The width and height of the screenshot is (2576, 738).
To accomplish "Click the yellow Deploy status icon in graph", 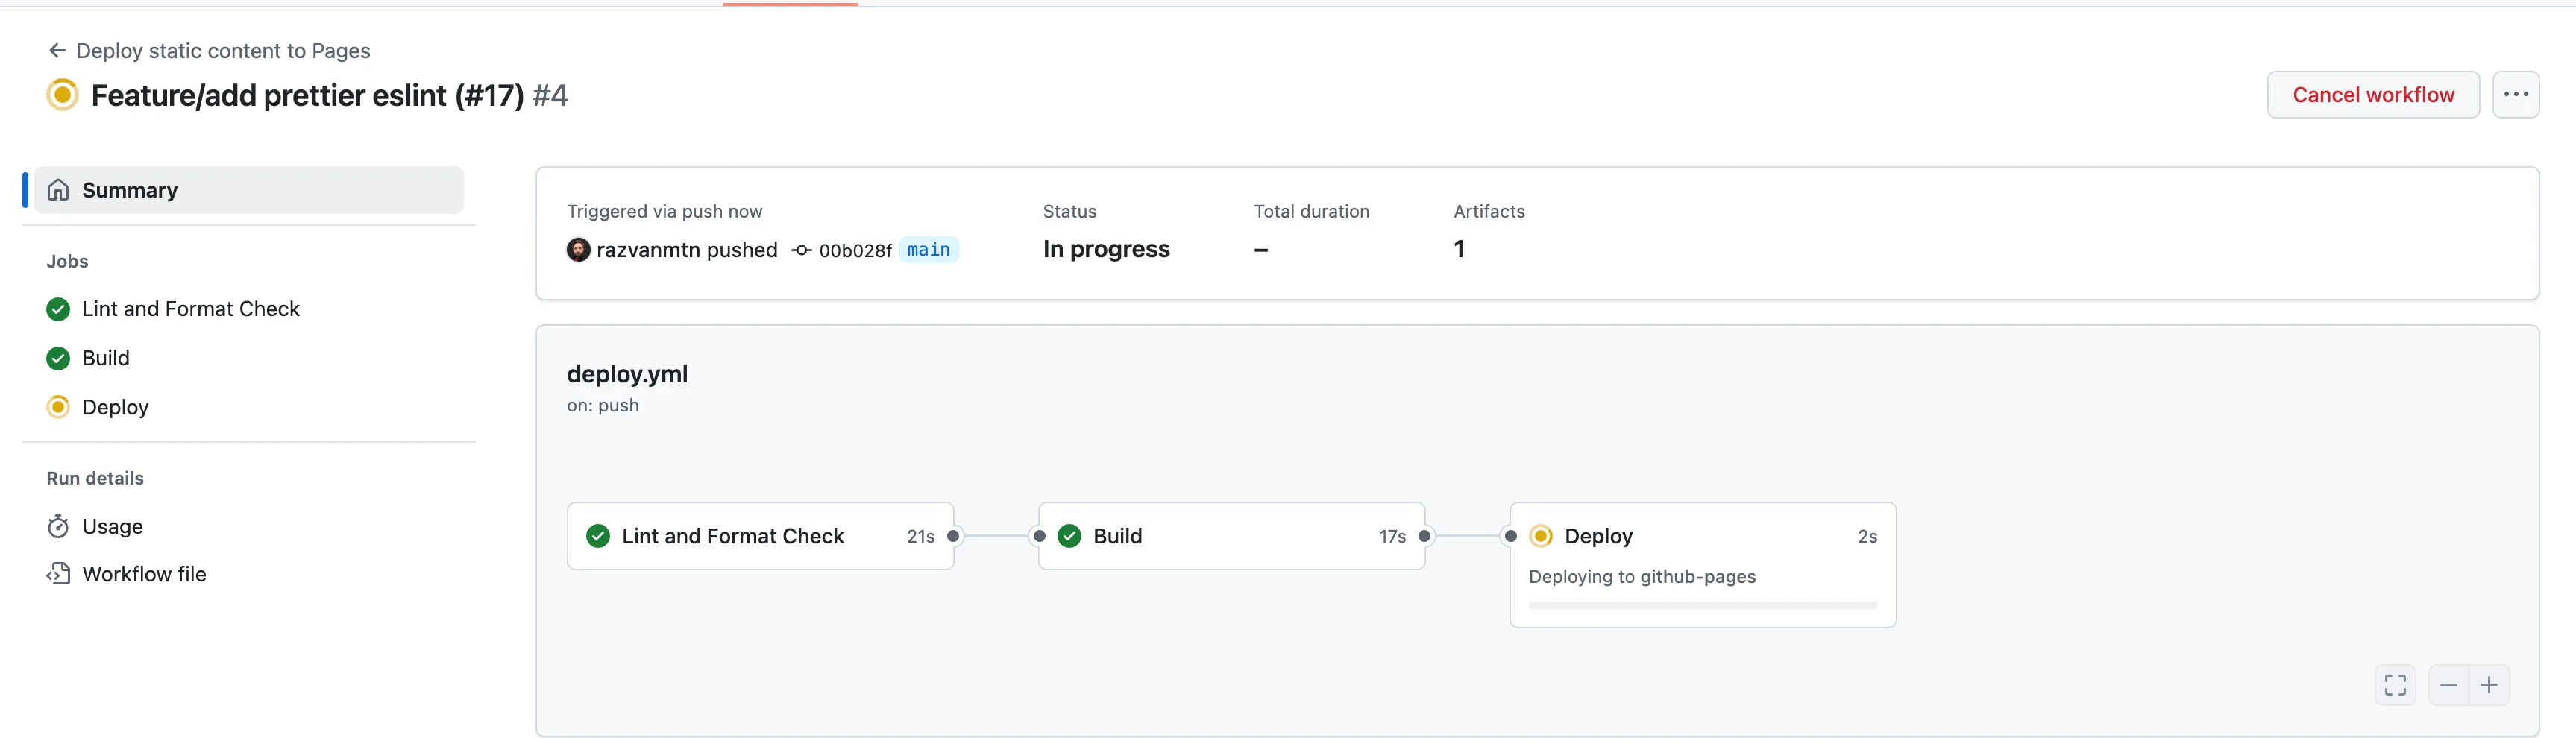I will click(1541, 536).
